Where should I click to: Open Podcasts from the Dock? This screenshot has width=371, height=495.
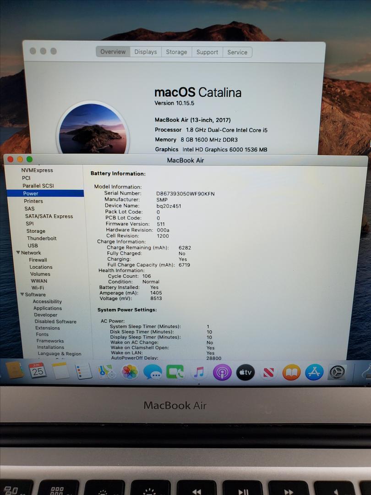[x=222, y=373]
